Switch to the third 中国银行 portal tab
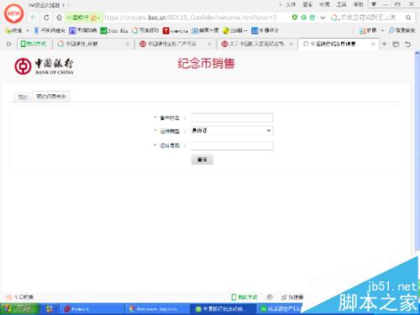Viewport: 420px width, 315px height. (175, 44)
